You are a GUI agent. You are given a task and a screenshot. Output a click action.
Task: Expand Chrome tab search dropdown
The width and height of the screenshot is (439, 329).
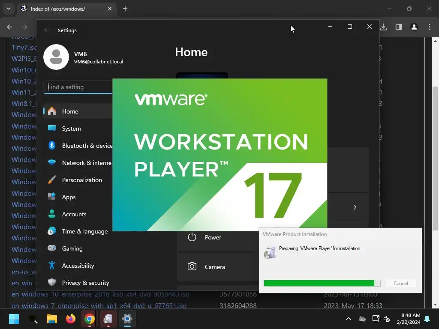(9, 9)
